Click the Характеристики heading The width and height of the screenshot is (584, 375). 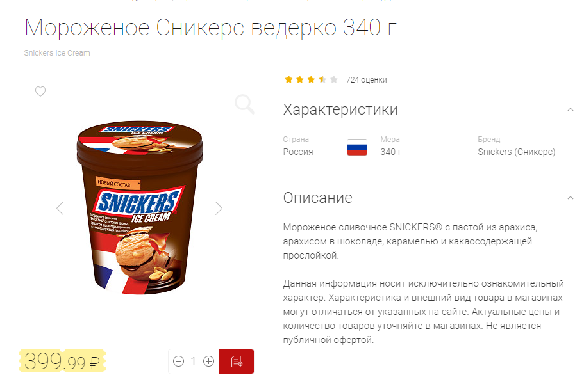coord(340,109)
